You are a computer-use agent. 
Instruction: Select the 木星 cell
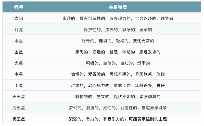pos(19,74)
